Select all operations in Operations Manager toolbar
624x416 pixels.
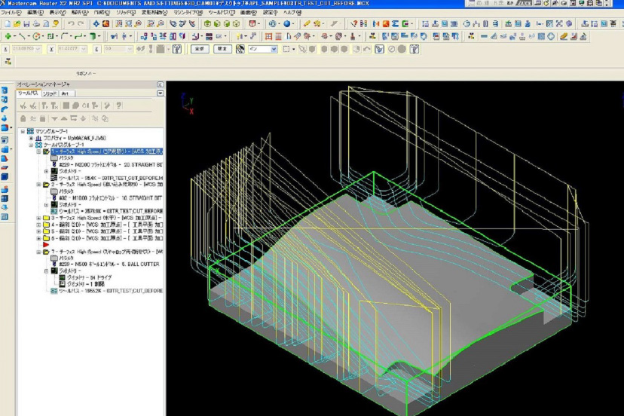pos(23,106)
